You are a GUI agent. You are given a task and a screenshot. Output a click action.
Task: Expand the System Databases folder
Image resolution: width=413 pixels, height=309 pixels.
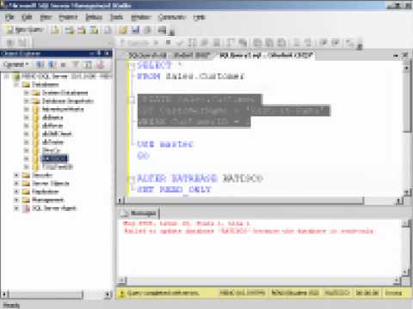tap(26, 93)
